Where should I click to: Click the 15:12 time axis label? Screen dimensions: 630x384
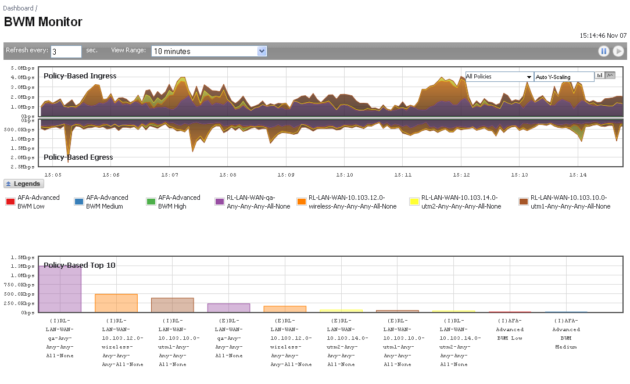pos(461,175)
